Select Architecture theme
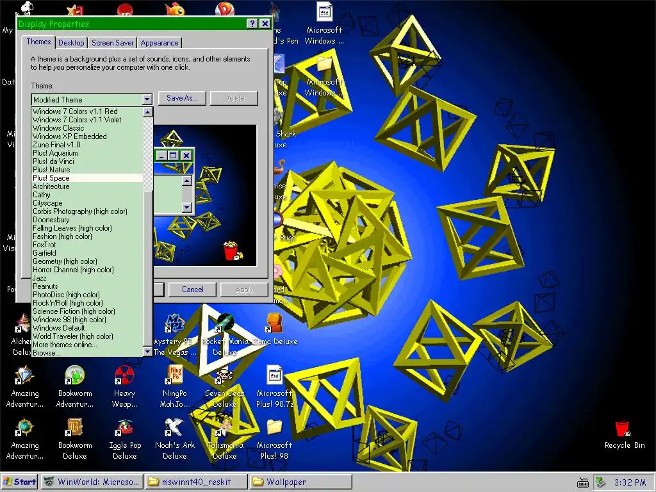The height and width of the screenshot is (492, 656). tap(87, 186)
